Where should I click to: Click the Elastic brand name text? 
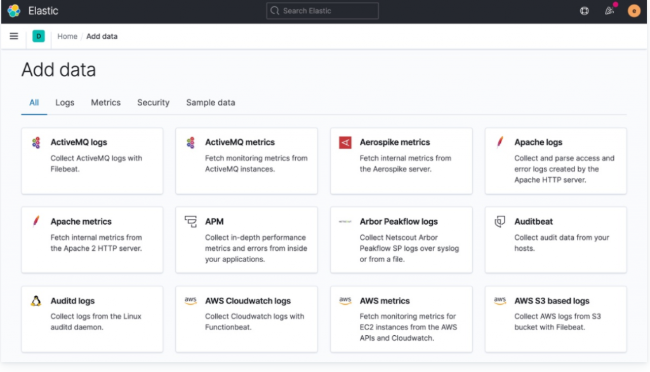pos(43,11)
